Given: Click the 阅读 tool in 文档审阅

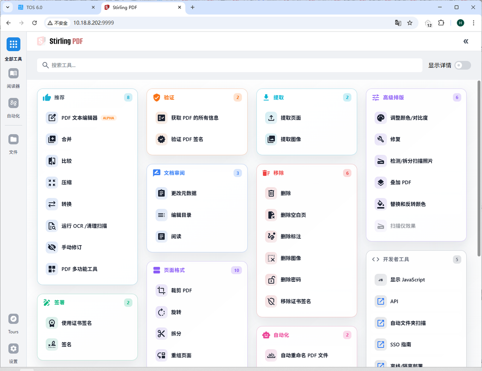Looking at the screenshot, I should pos(197,237).
